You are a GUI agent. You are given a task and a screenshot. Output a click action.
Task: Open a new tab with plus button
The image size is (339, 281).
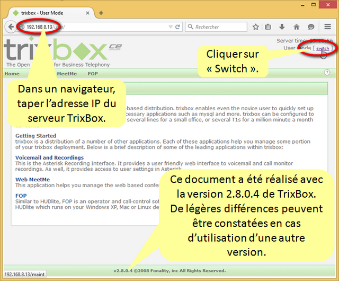coord(101,13)
